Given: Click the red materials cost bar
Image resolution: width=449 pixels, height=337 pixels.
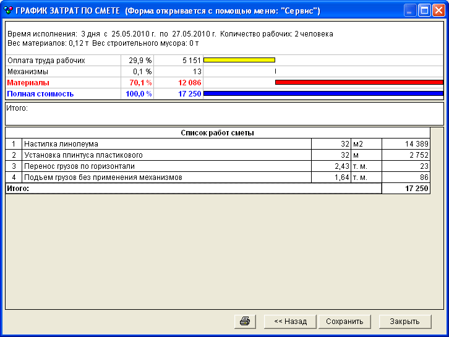Looking at the screenshot, I should [359, 82].
